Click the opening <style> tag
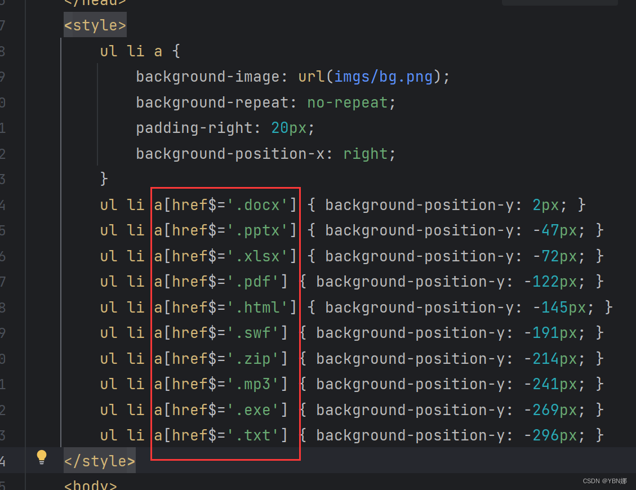The height and width of the screenshot is (490, 636). 95,25
